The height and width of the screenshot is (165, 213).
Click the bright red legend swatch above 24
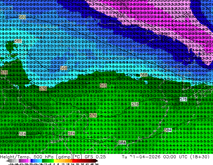point(73,161)
